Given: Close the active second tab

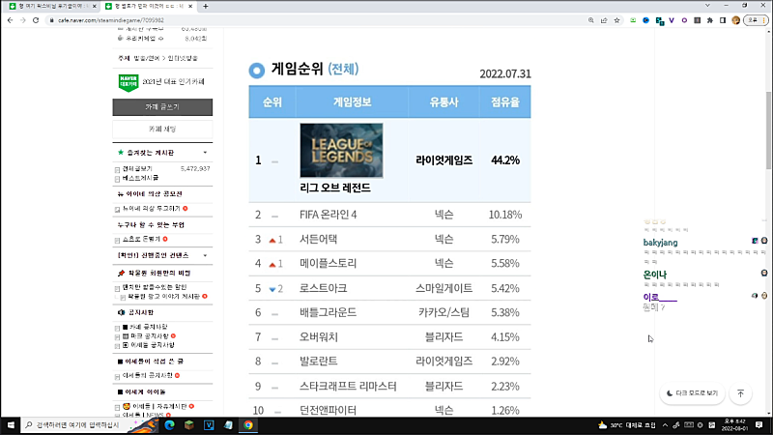Looking at the screenshot, I should tap(190, 6).
